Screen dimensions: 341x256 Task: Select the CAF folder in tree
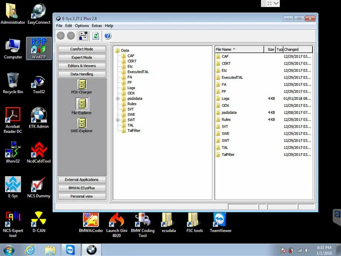tap(128, 56)
